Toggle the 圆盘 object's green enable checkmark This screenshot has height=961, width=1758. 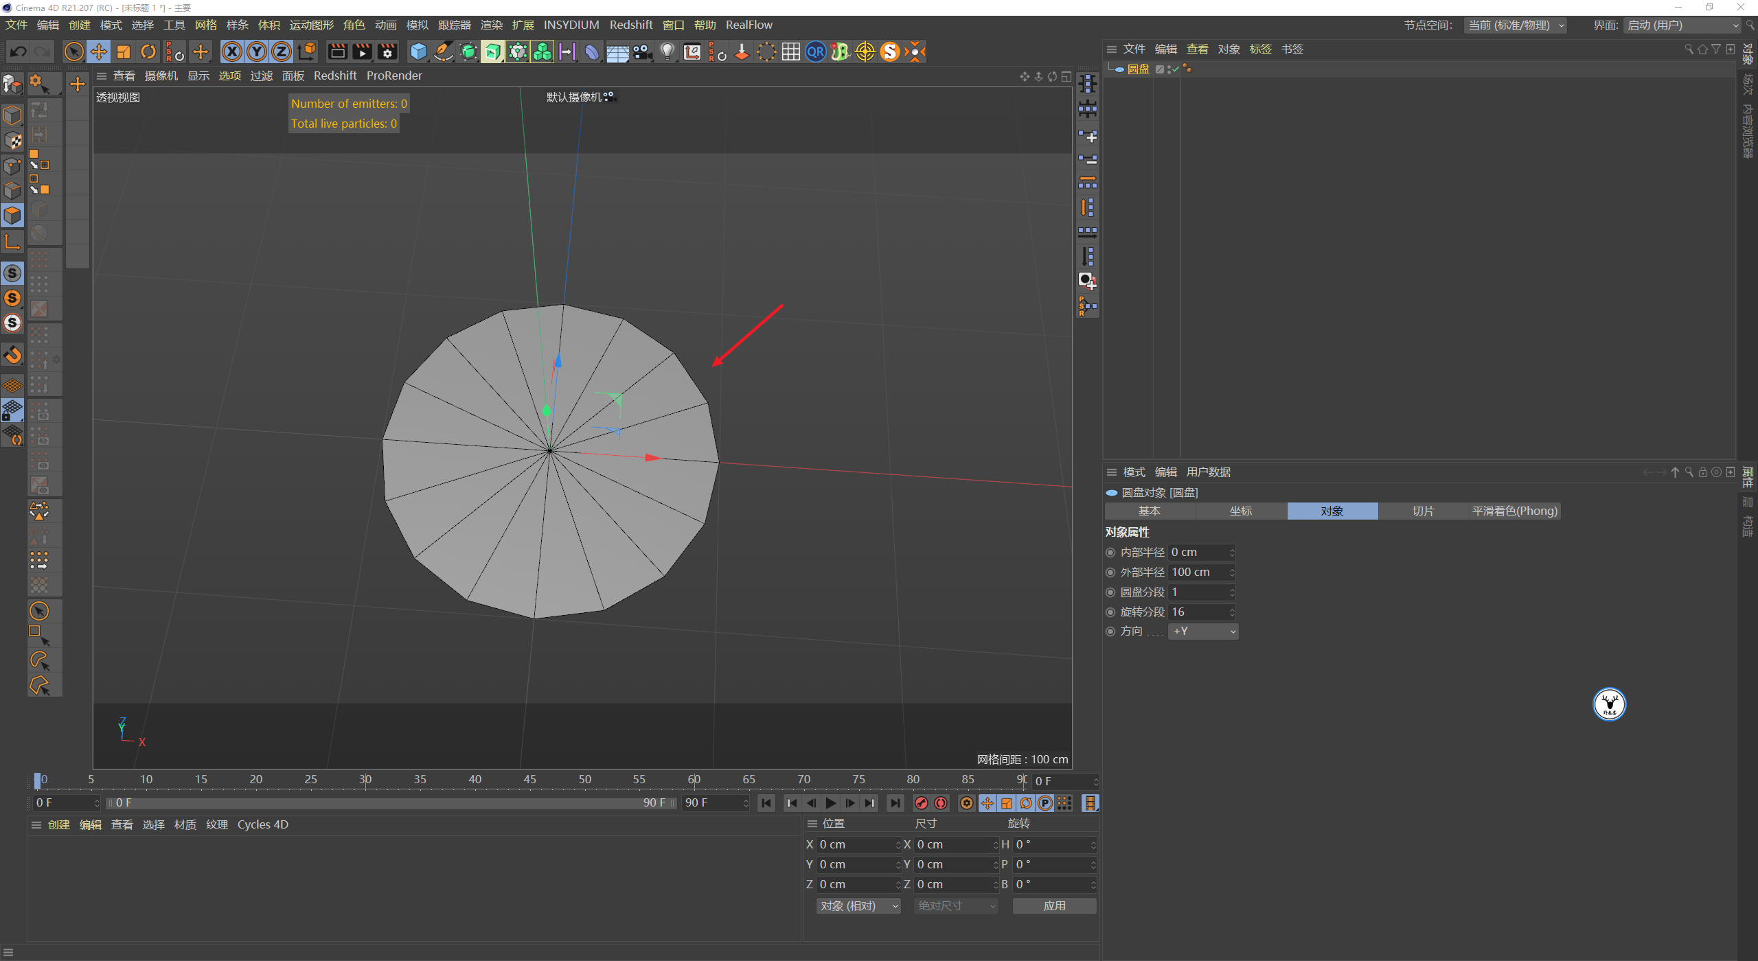coord(1176,69)
